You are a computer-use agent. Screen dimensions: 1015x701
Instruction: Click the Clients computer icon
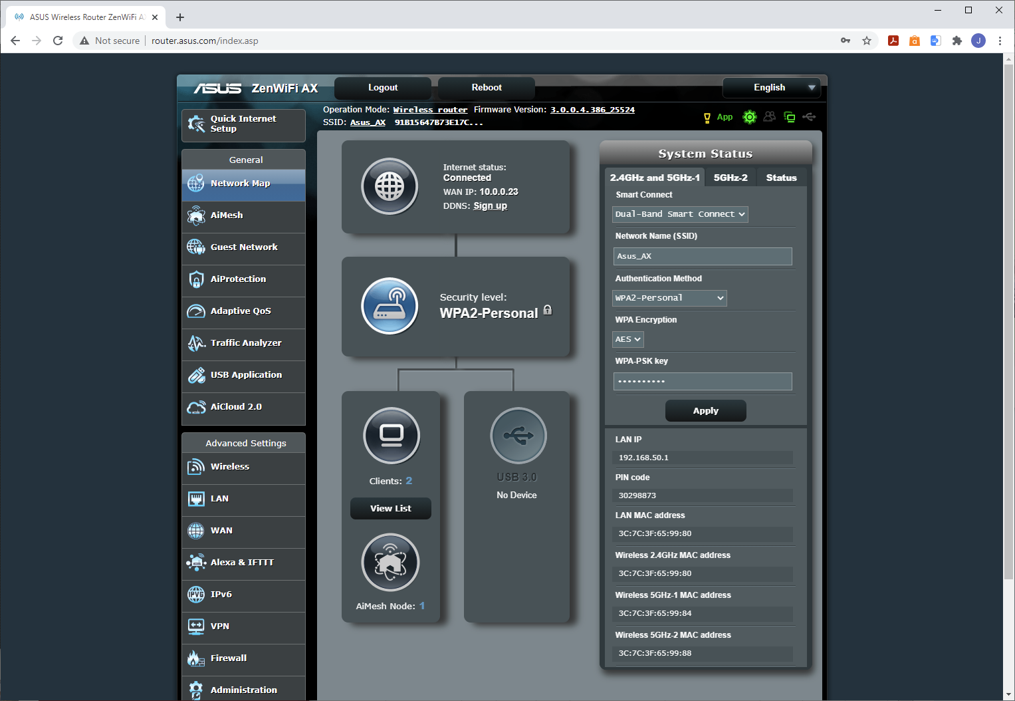pyautogui.click(x=392, y=436)
